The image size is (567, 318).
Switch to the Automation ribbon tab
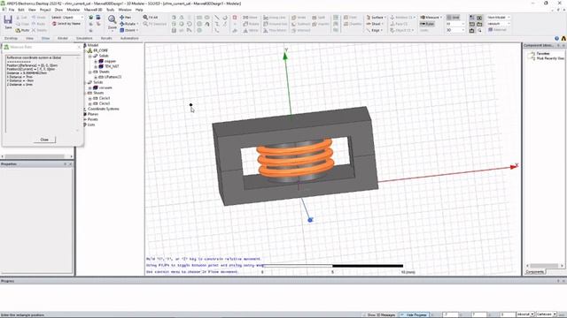(129, 38)
